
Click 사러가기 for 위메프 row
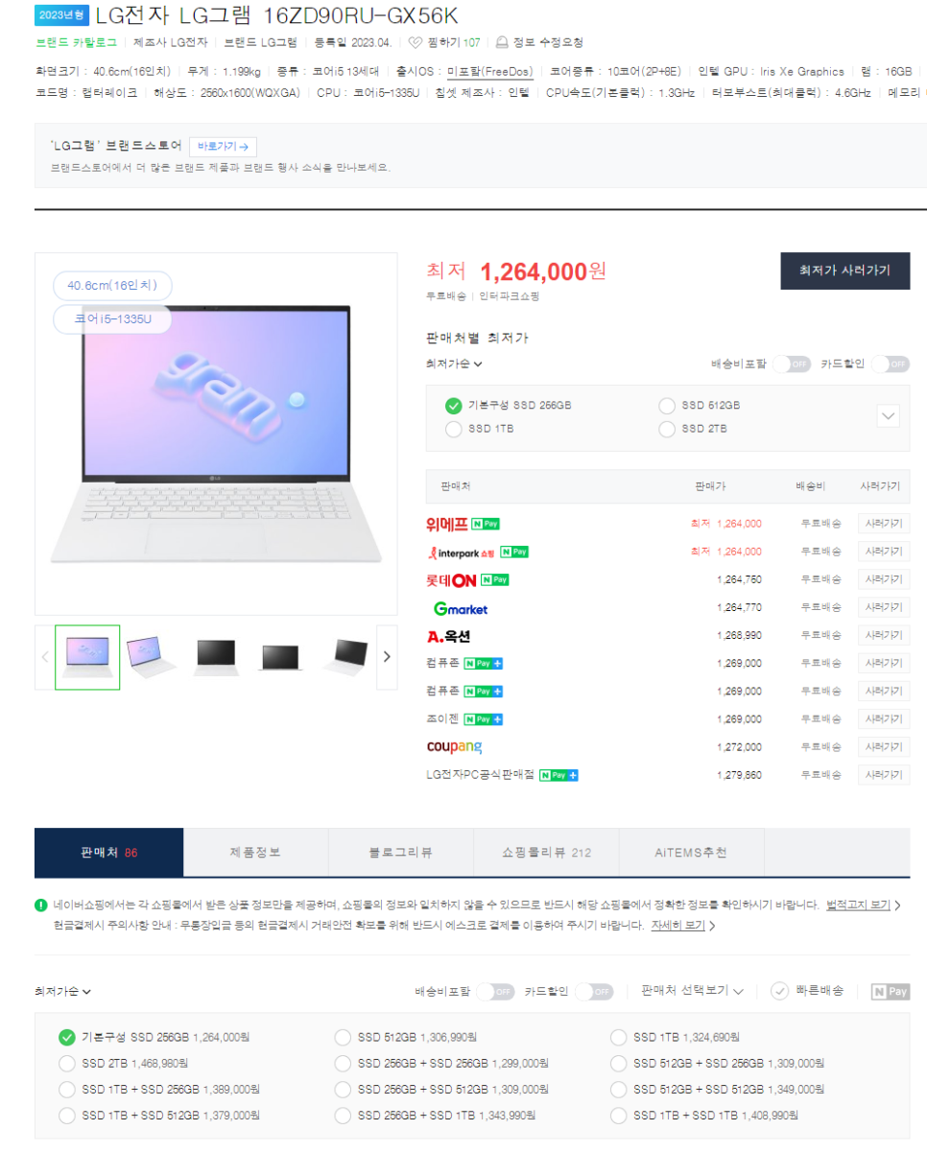click(x=884, y=524)
